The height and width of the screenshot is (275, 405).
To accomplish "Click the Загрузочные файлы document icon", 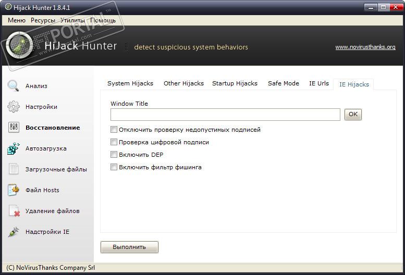I will click(14, 169).
